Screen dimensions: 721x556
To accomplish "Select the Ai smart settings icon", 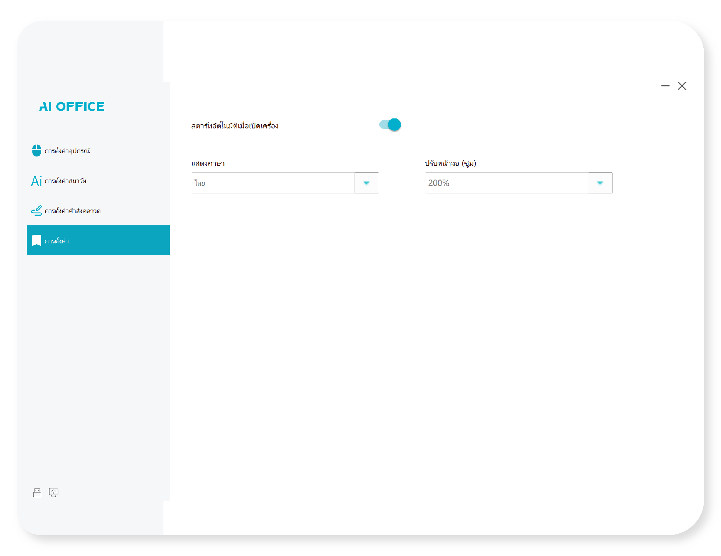I will coord(37,181).
